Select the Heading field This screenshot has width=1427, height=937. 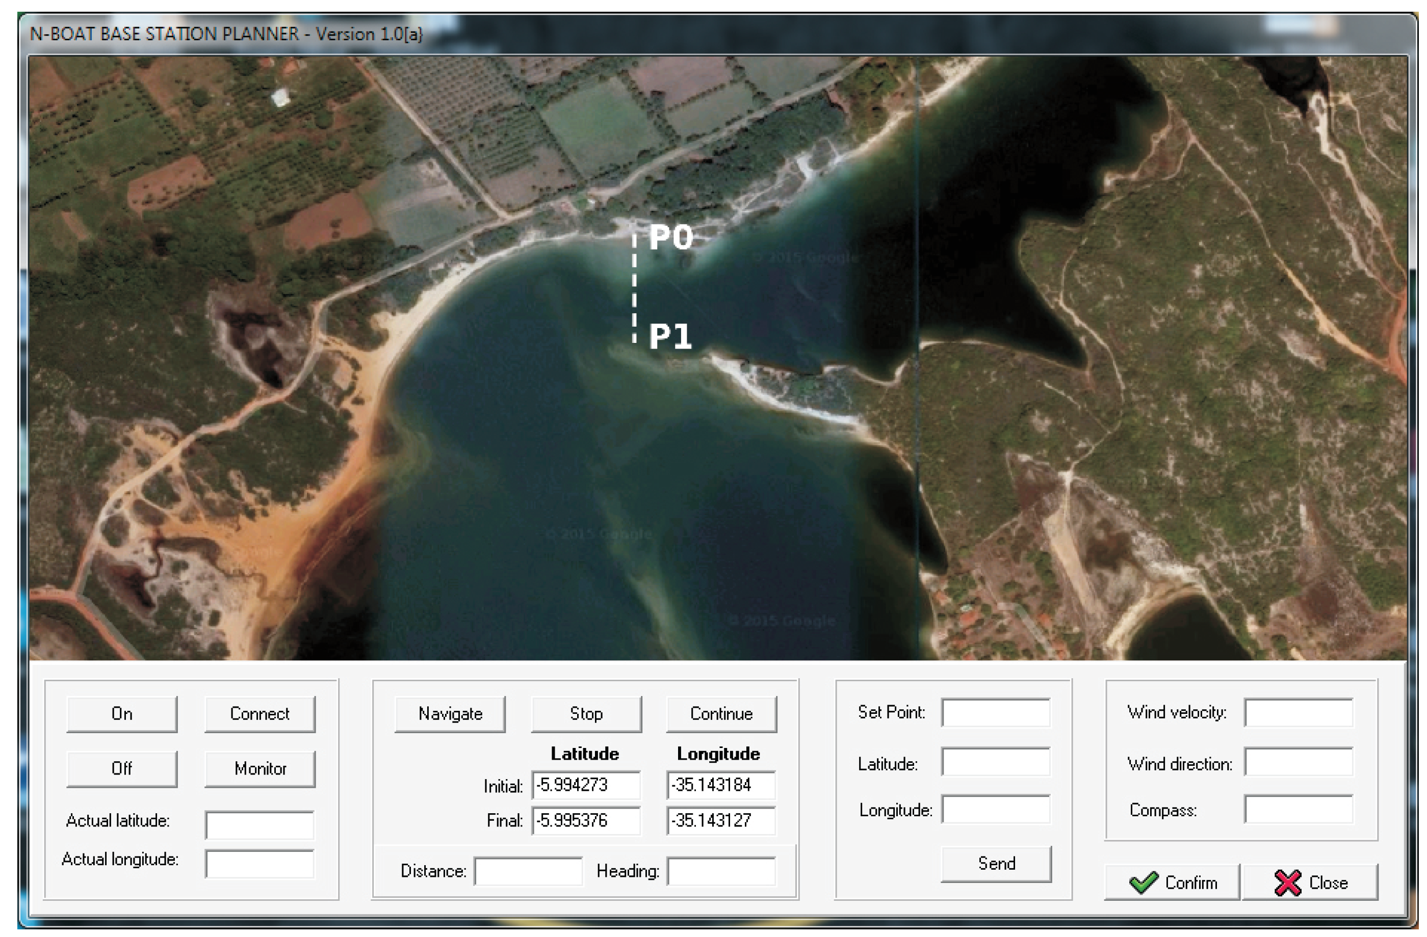coord(721,871)
